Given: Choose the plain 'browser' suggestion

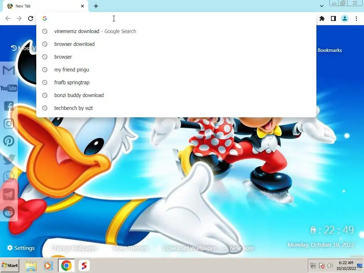Looking at the screenshot, I should [176, 57].
